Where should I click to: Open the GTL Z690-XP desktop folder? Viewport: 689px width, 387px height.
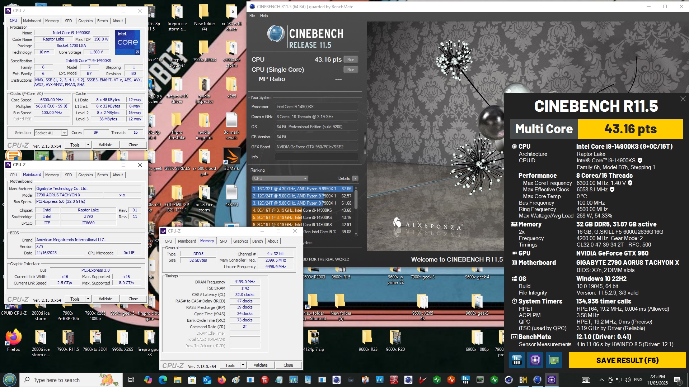click(177, 199)
